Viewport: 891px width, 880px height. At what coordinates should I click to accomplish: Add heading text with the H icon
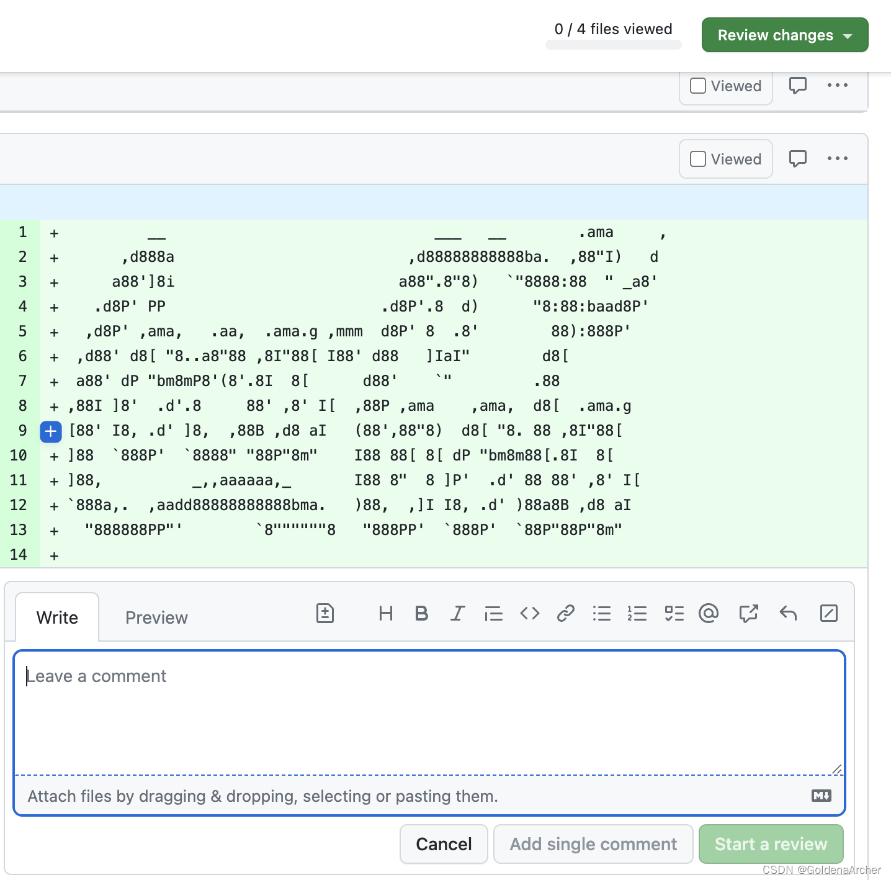point(386,614)
